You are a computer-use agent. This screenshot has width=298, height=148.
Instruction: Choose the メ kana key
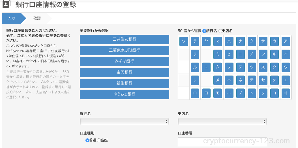pos(218,80)
